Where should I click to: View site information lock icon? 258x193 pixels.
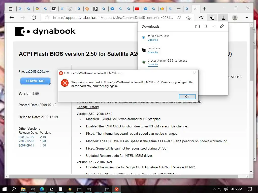(x=47, y=18)
